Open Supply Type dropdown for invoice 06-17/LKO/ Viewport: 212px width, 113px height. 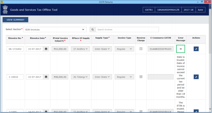pyautogui.click(x=102, y=49)
